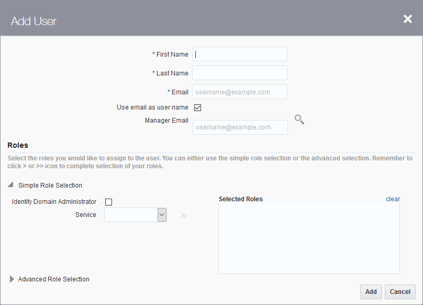Click the Manager Email search magnifier icon
The image size is (423, 305).
click(299, 120)
